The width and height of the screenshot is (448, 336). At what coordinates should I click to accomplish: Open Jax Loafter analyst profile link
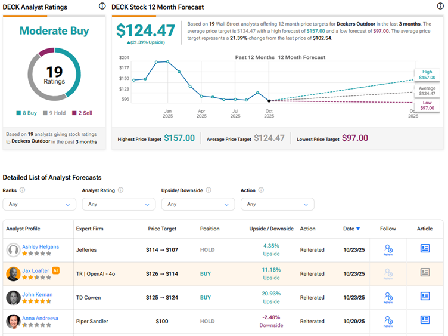click(x=36, y=270)
